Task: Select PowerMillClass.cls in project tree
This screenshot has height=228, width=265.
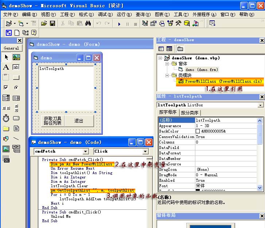Action: (223, 82)
